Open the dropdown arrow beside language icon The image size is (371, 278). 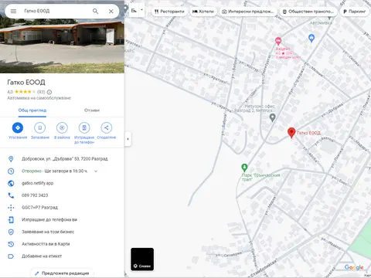pos(141,10)
